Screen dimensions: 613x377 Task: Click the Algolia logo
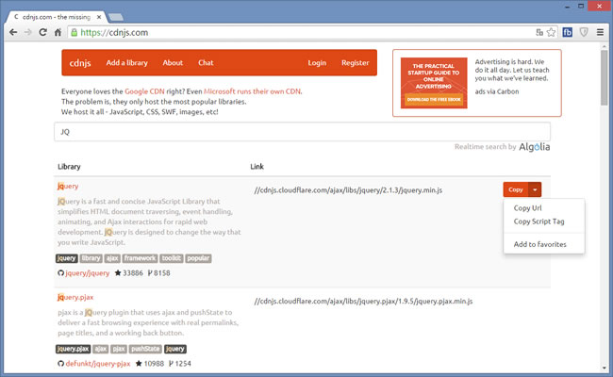tap(535, 147)
